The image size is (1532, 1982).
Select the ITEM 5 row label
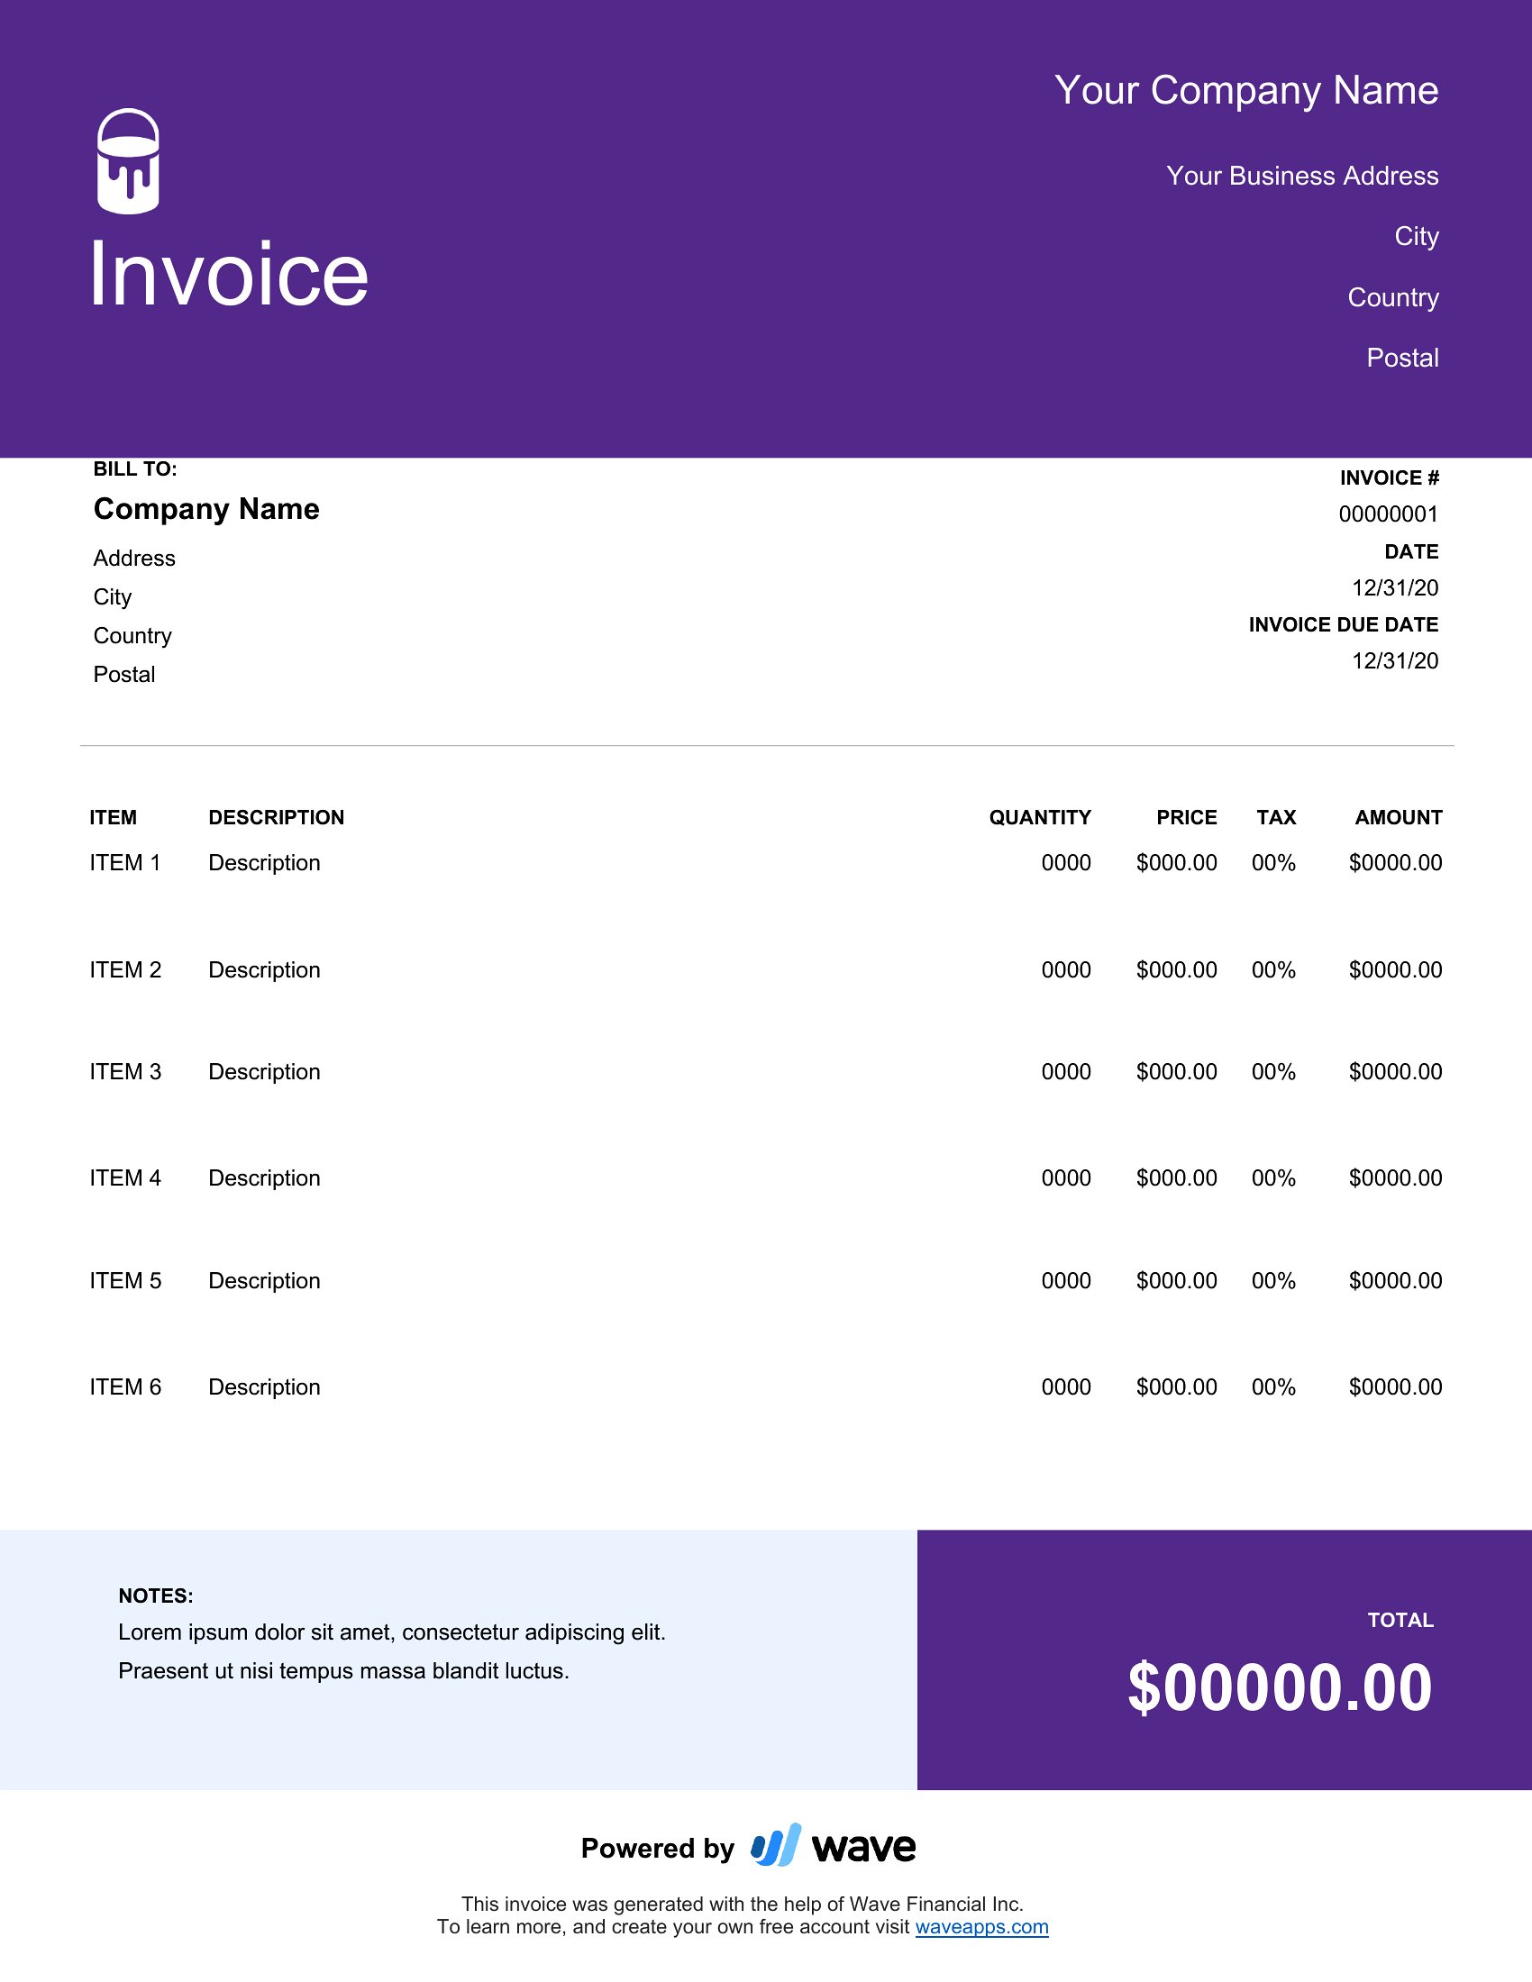[125, 1280]
